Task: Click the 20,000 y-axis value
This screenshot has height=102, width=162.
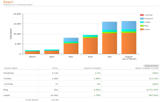Action: point(17,14)
